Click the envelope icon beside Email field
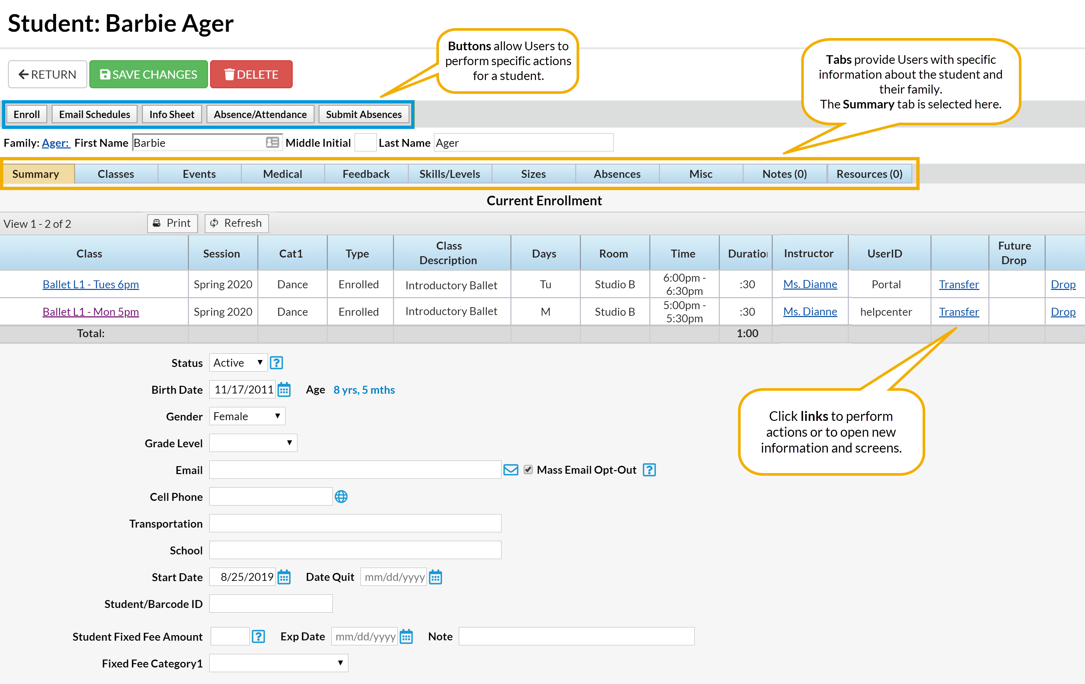Image resolution: width=1085 pixels, height=684 pixels. (x=510, y=470)
